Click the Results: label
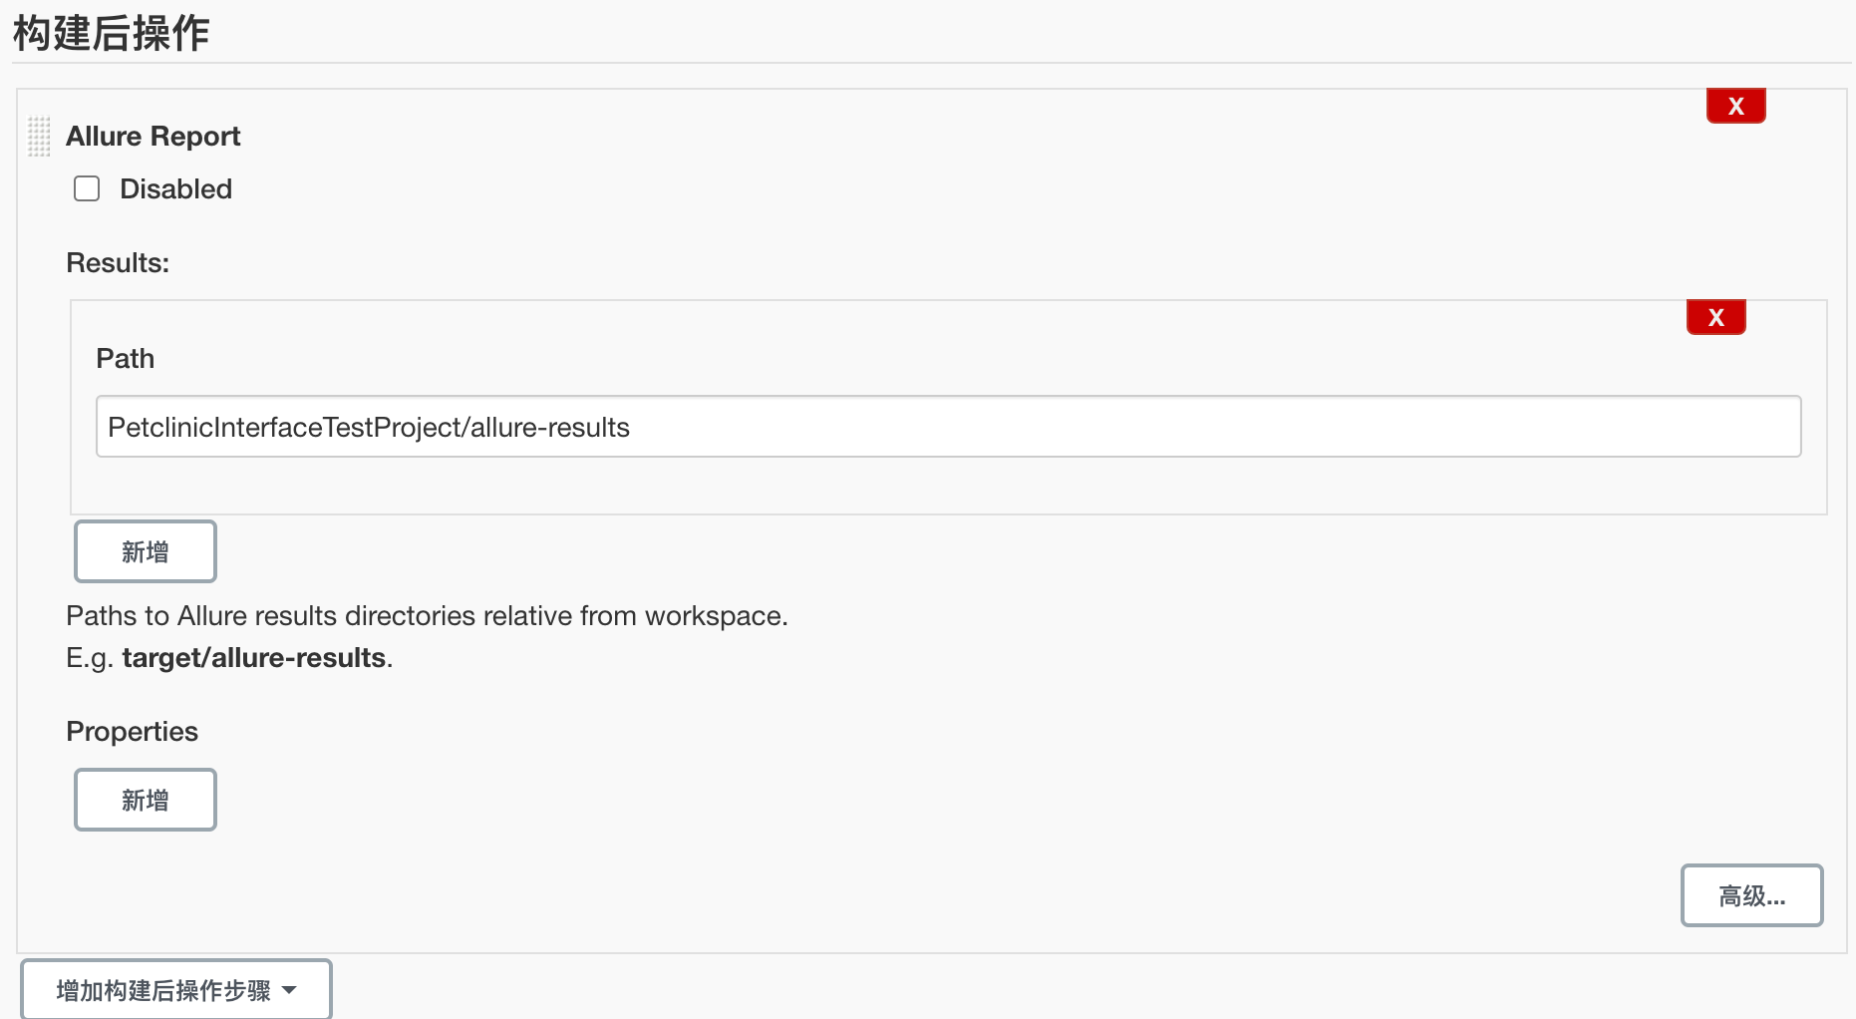The height and width of the screenshot is (1019, 1856). (x=118, y=263)
